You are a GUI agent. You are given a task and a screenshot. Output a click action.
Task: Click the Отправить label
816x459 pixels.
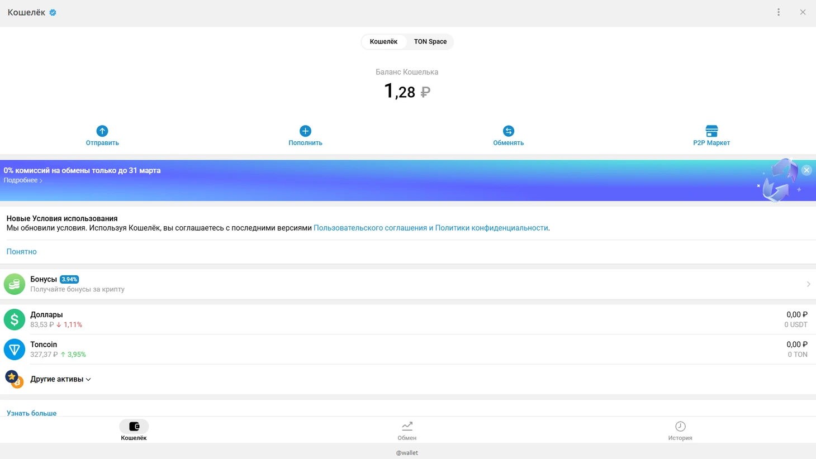click(102, 143)
